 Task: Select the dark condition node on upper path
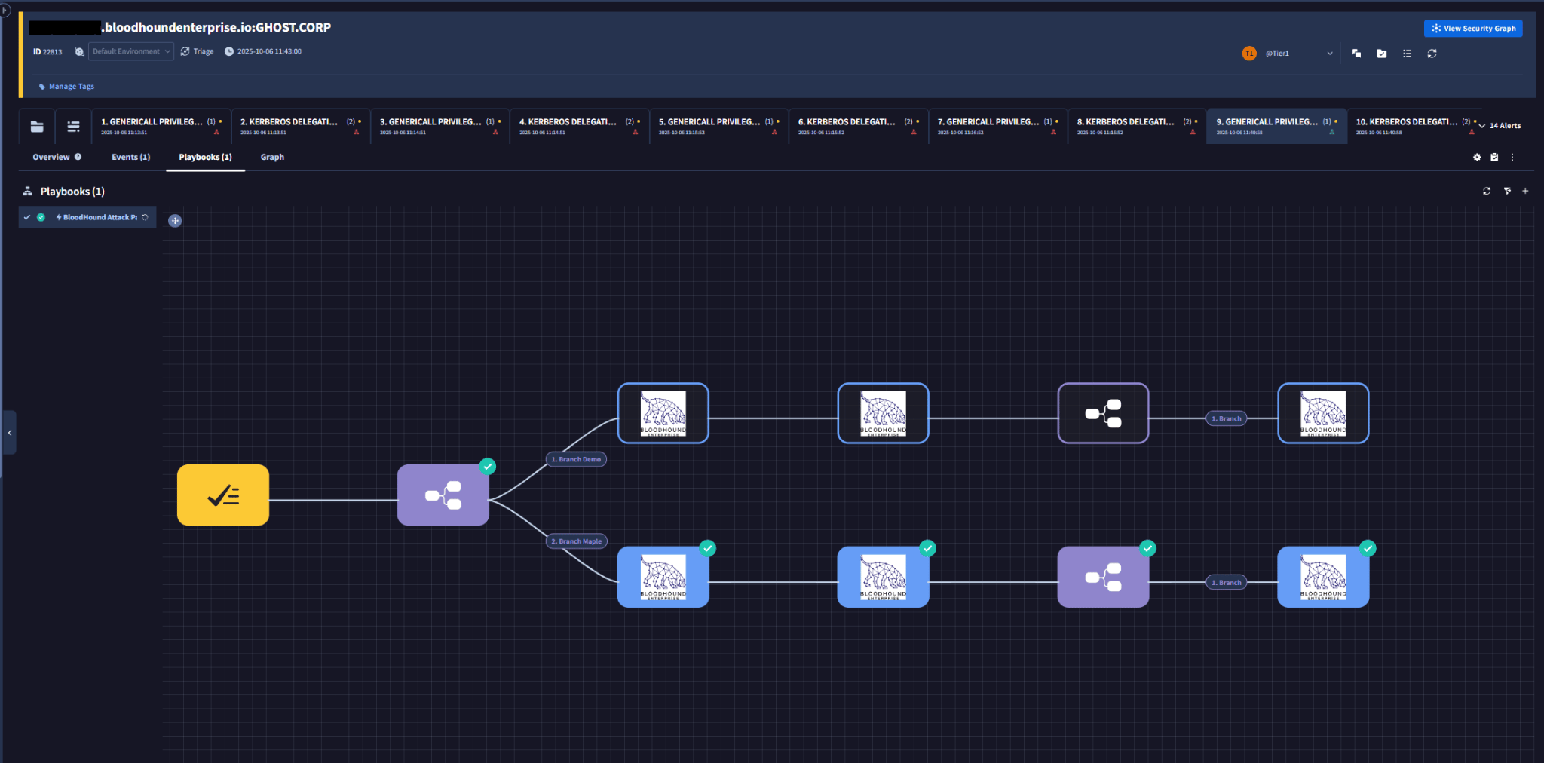[x=1104, y=413]
